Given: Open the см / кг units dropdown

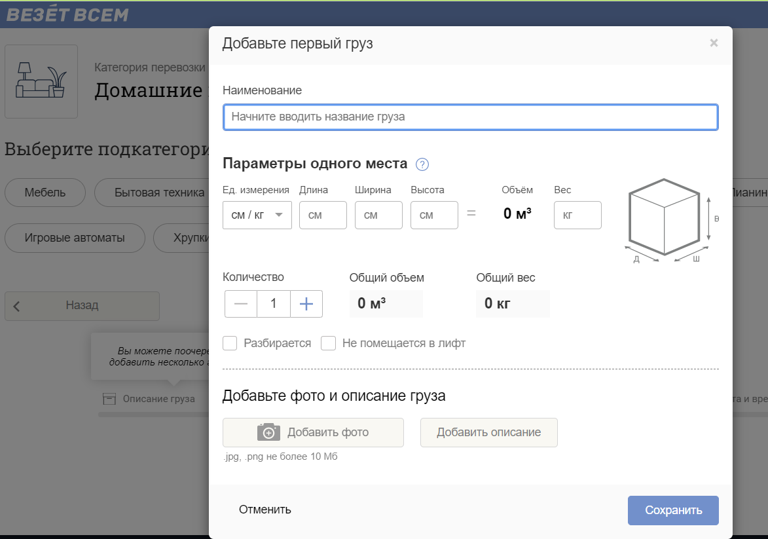Looking at the screenshot, I should click(257, 215).
